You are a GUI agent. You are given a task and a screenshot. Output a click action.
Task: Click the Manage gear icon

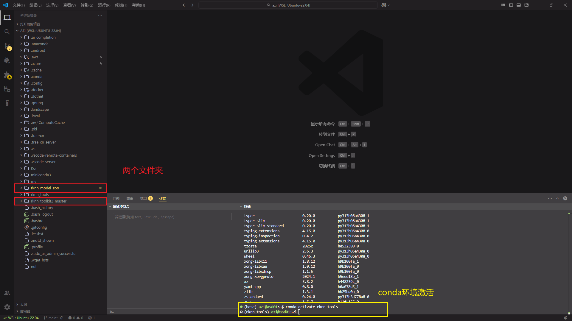pyautogui.click(x=7, y=307)
